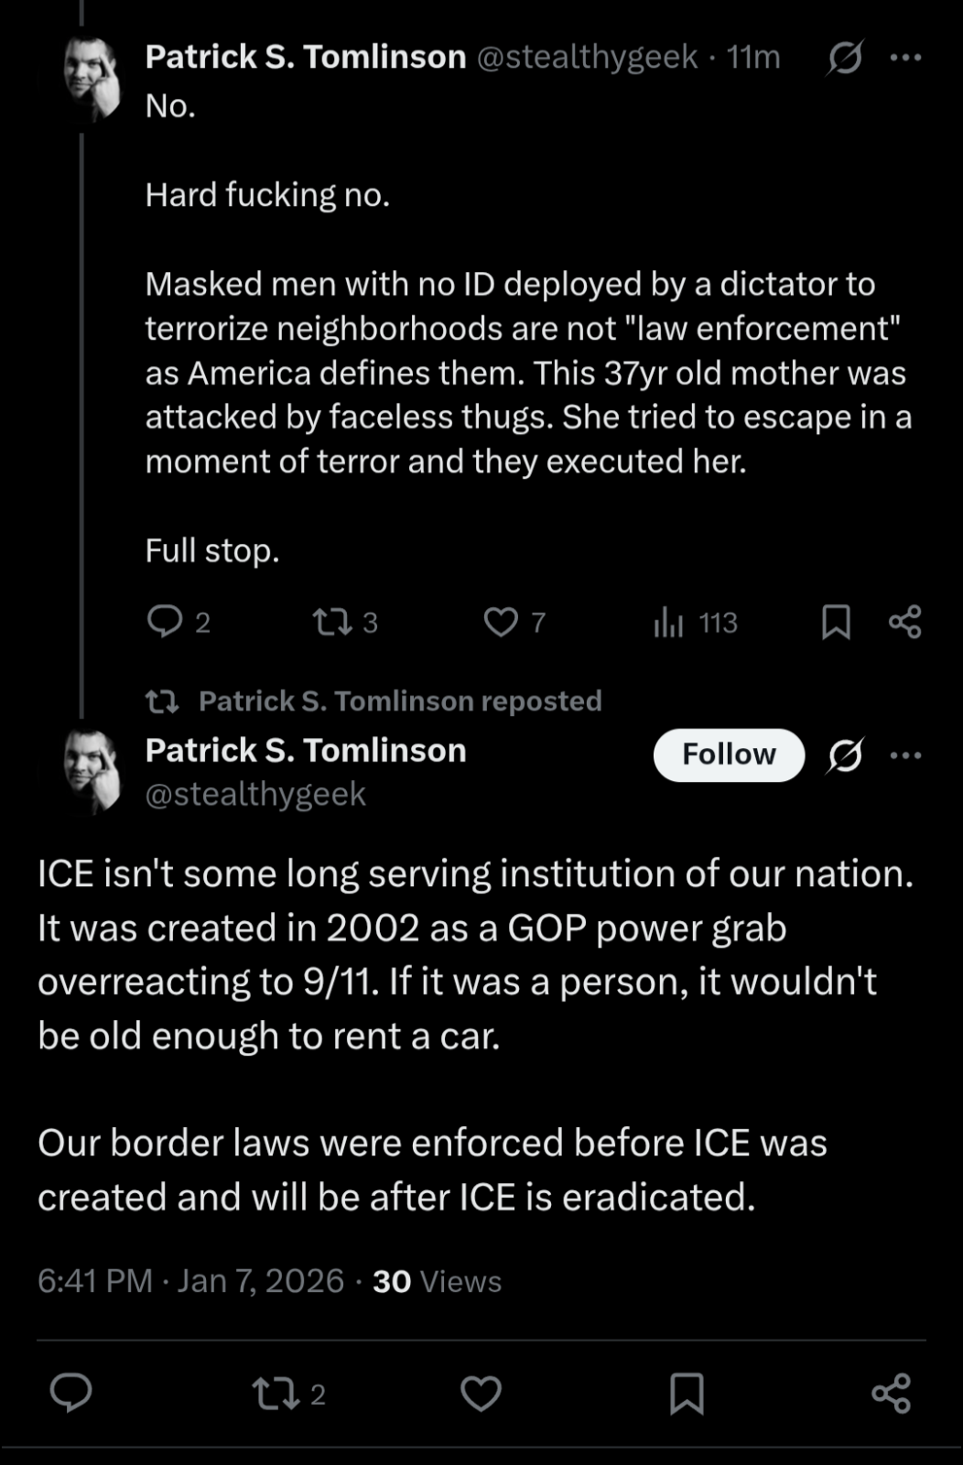Viewport: 963px width, 1465px height.
Task: View analytics showing 113 views
Action: [x=695, y=624]
